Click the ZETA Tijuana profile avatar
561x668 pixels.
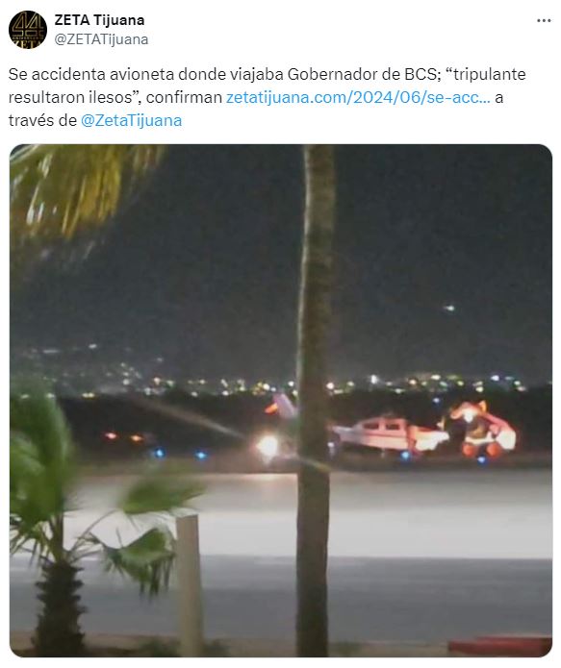point(28,30)
